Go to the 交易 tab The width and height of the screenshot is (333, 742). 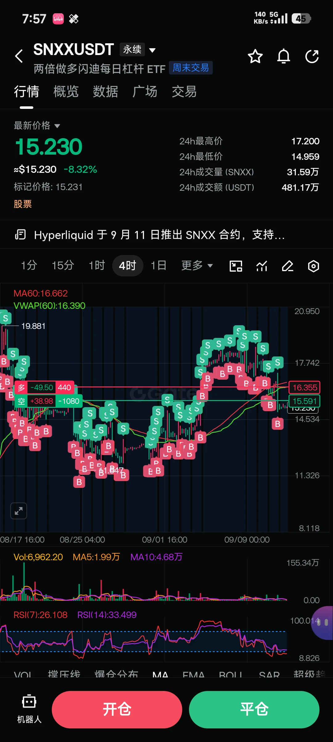(184, 92)
